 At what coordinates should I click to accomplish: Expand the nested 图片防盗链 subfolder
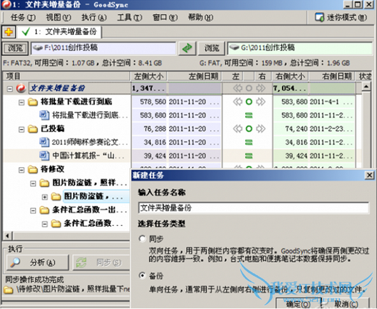[45, 197]
